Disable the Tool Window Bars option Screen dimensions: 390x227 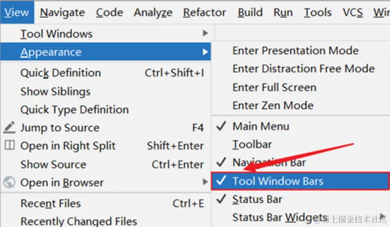coord(278,181)
